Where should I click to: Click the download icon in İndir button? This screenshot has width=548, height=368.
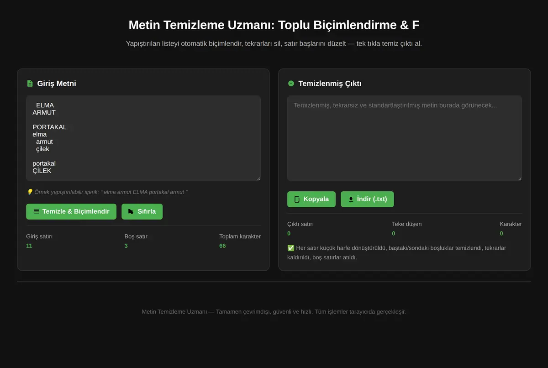[x=351, y=199]
